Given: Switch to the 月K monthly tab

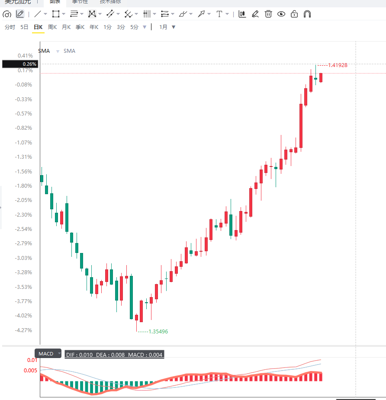Looking at the screenshot, I should pos(66,27).
